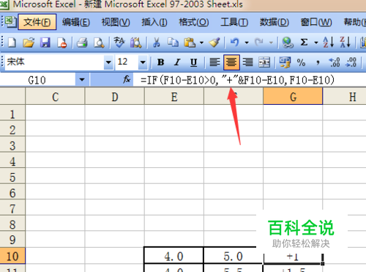Select row 10 header
The height and width of the screenshot is (272, 366).
coord(12,256)
